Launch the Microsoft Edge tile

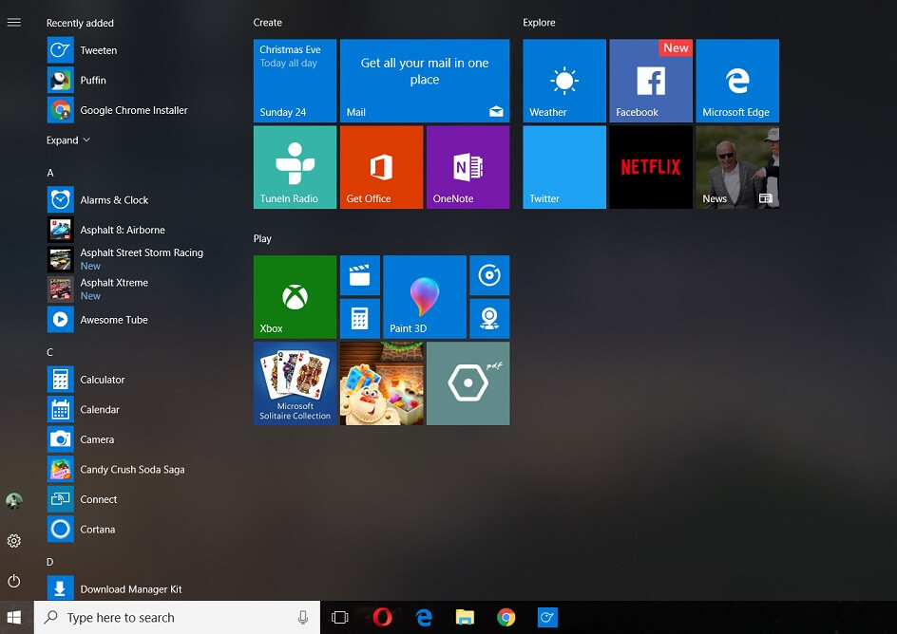[x=737, y=81]
